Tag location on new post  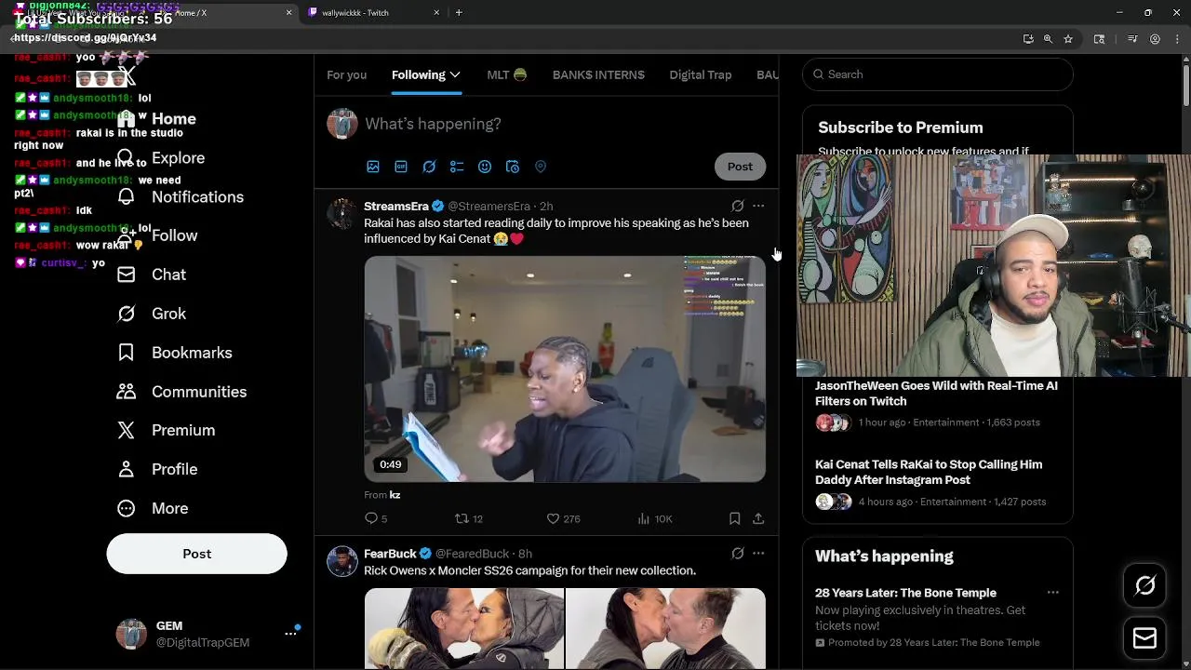(x=541, y=167)
